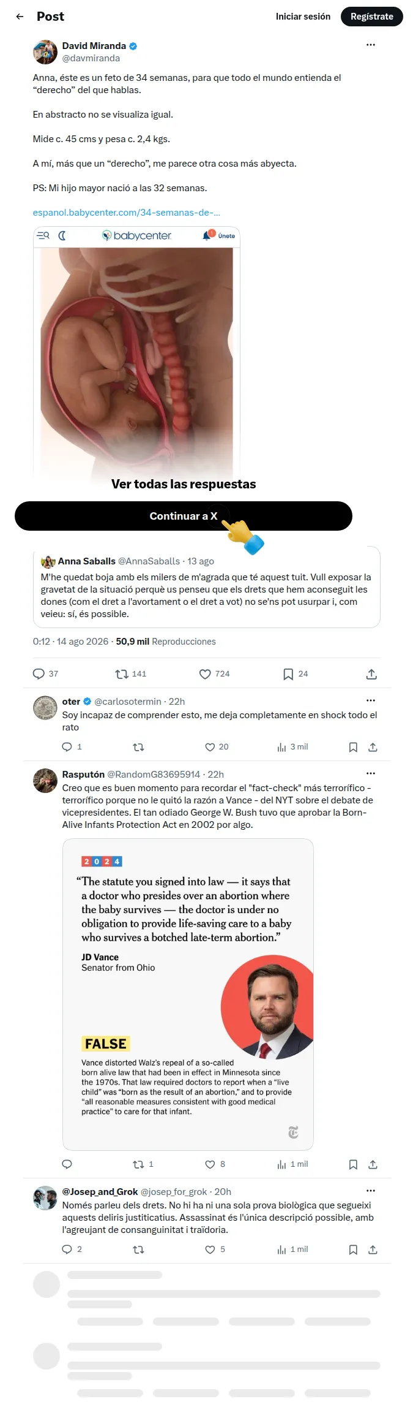Click Iniciar sesión link
Viewport: 413px width, 1407px height.
303,17
